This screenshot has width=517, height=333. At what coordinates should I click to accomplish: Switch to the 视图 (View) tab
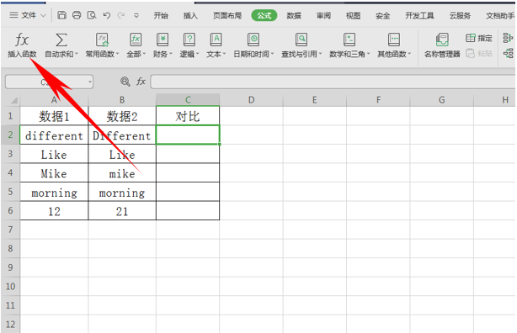pyautogui.click(x=353, y=15)
